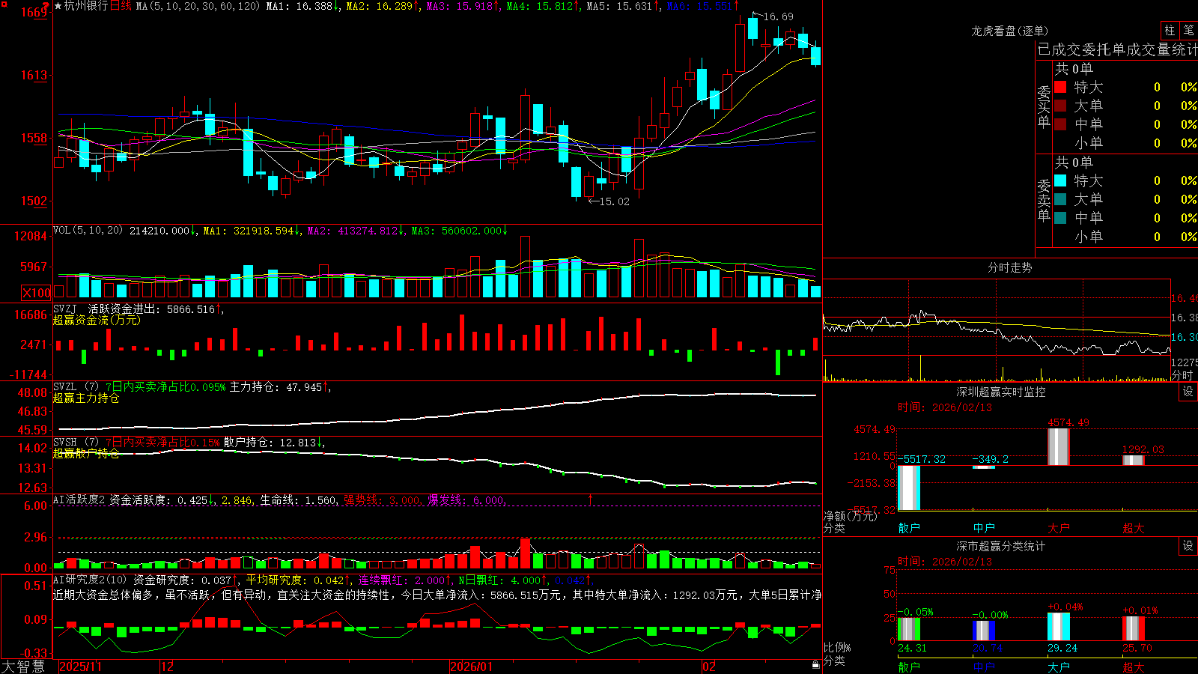Click the 龙虎看盘(逐单) panel title

(1010, 31)
